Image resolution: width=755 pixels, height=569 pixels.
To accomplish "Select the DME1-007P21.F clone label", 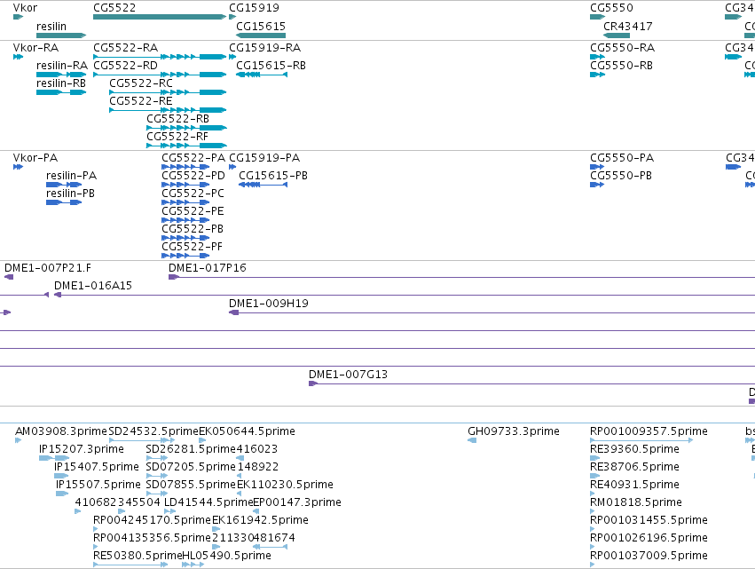I will [48, 268].
